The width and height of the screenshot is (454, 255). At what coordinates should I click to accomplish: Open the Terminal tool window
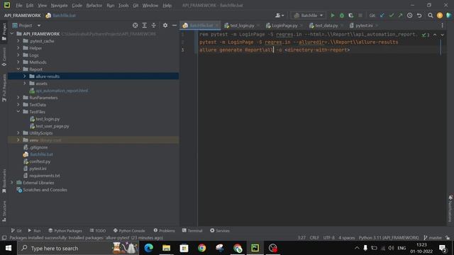pos(192,230)
